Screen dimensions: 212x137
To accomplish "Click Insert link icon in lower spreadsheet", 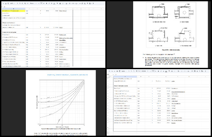I will tap(193, 71).
